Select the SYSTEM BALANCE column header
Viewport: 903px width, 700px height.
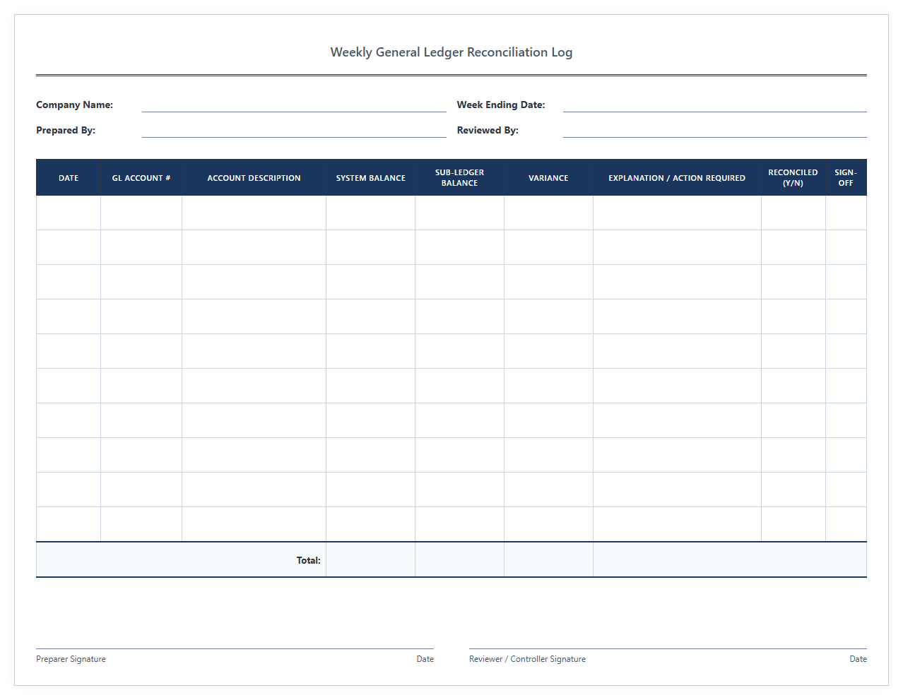click(x=370, y=178)
